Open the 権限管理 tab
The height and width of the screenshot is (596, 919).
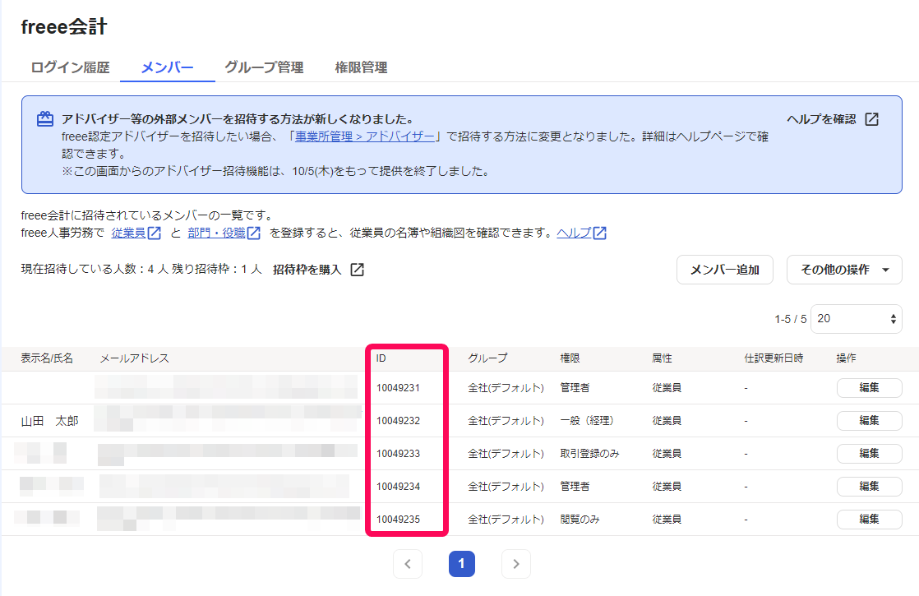coord(361,67)
